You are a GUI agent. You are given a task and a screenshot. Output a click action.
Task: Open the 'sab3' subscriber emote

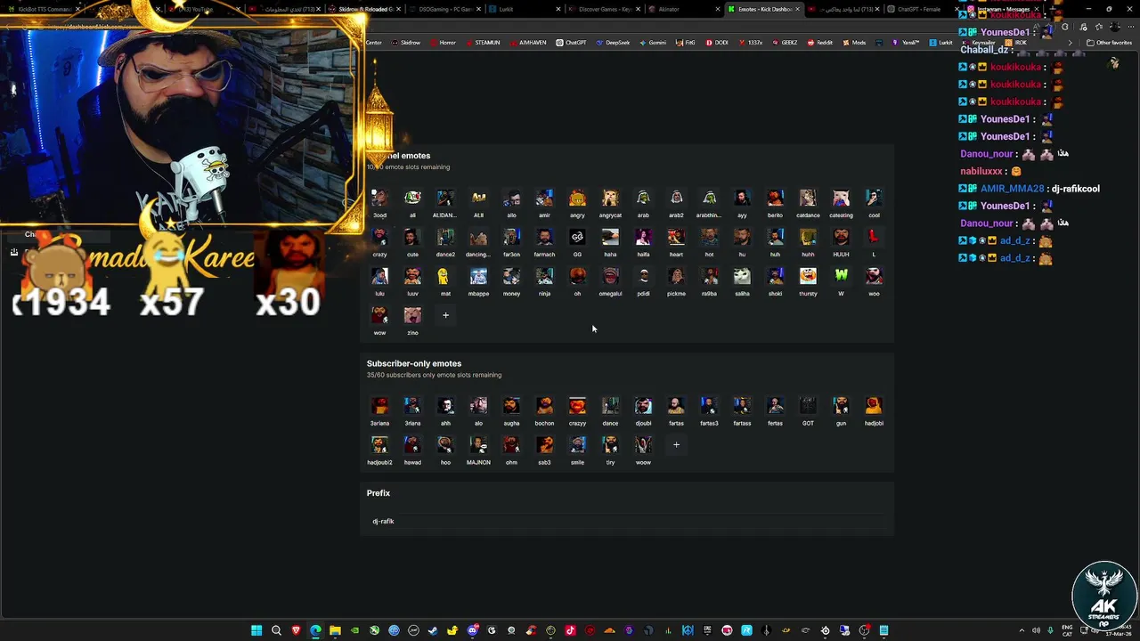coord(544,444)
